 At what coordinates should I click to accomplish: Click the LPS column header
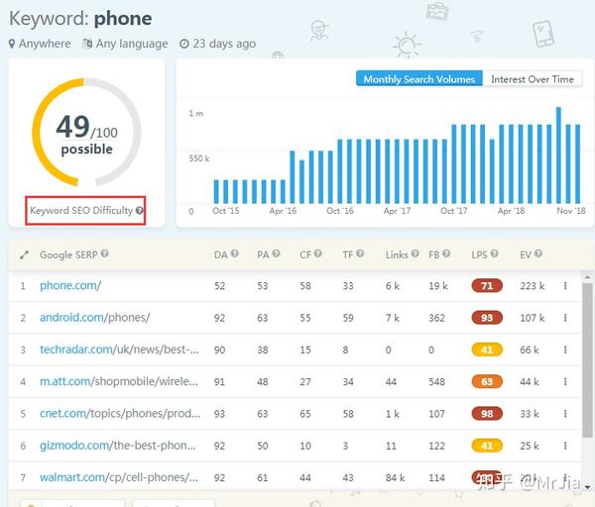(479, 254)
